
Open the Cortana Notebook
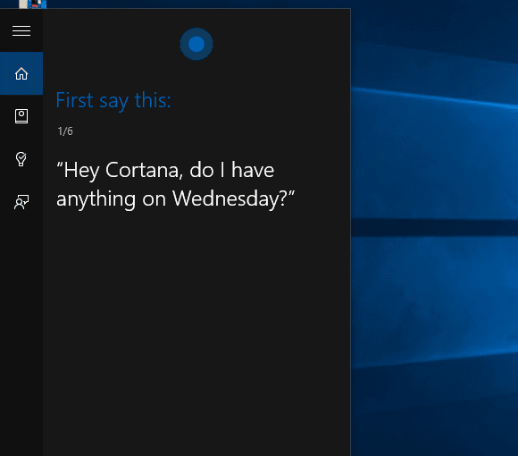[x=21, y=116]
